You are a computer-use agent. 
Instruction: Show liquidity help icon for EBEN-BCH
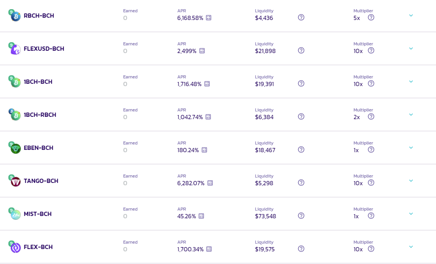(301, 149)
